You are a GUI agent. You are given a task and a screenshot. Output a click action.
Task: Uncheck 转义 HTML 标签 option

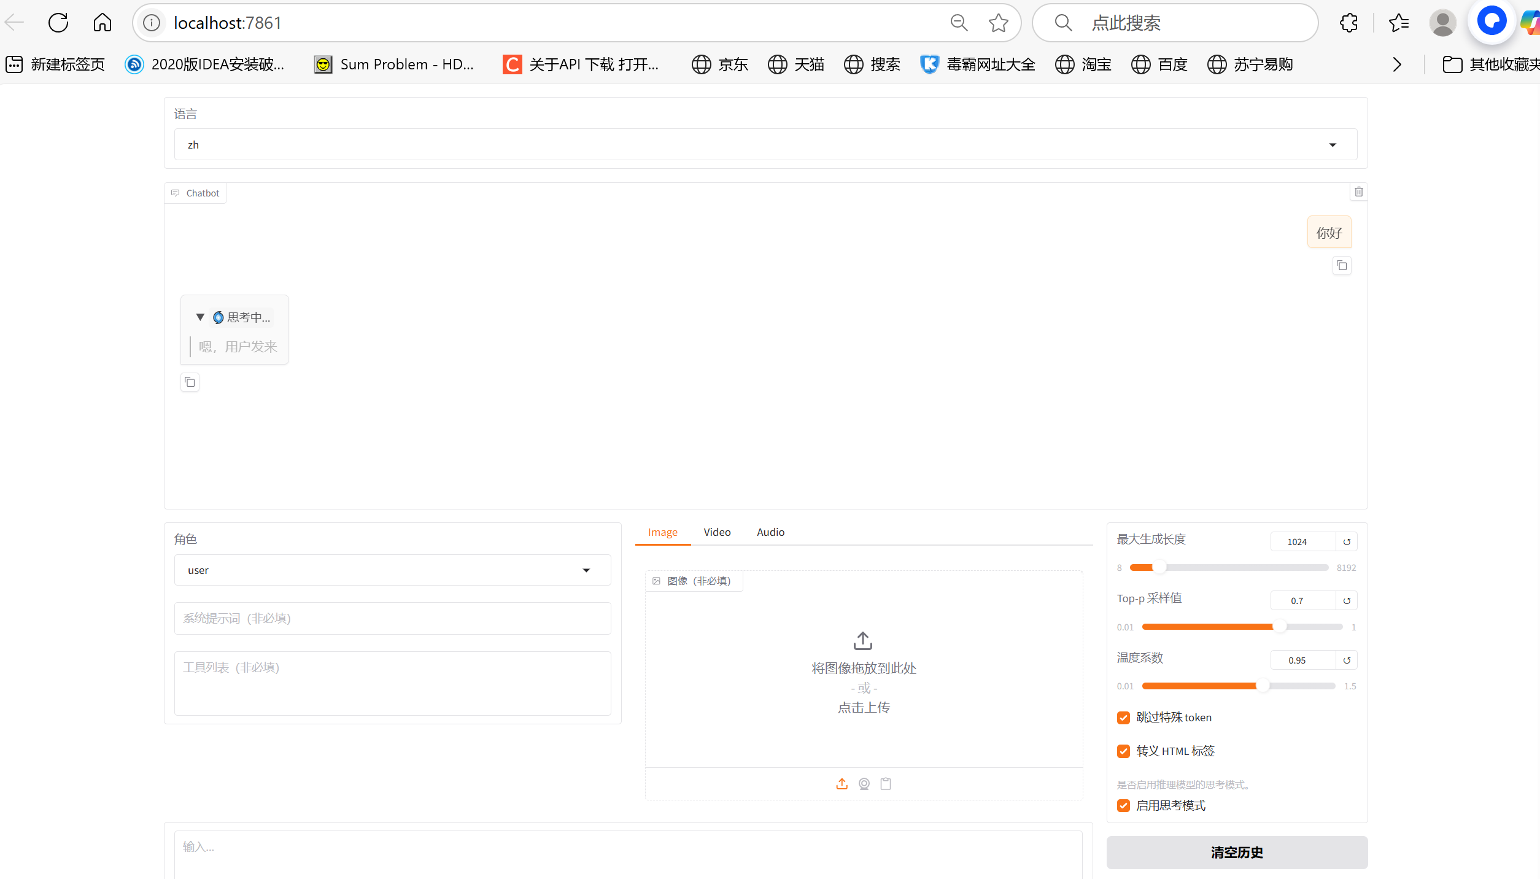click(1123, 751)
